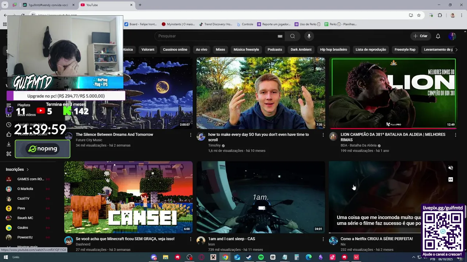Open Chrome extensions puzzle icon

pos(440,15)
